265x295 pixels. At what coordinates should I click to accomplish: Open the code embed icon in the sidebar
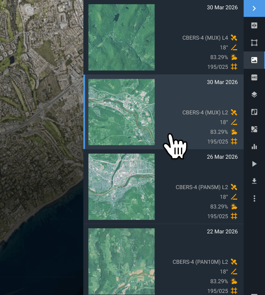(x=254, y=25)
